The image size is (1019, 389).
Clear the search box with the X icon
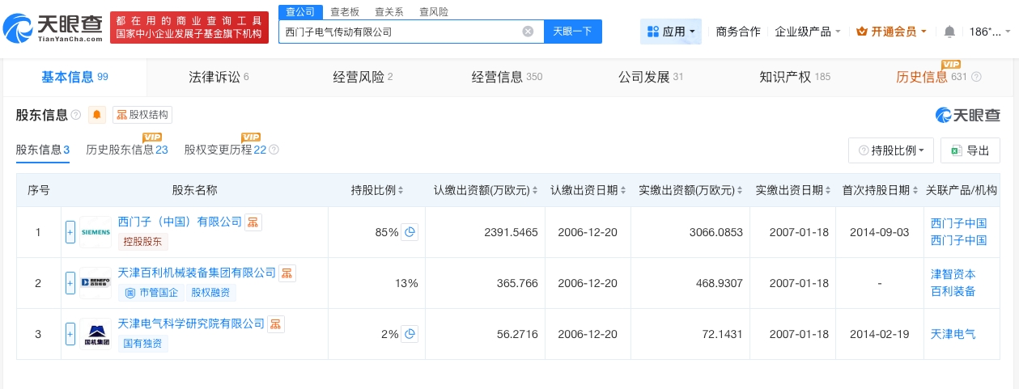point(528,32)
